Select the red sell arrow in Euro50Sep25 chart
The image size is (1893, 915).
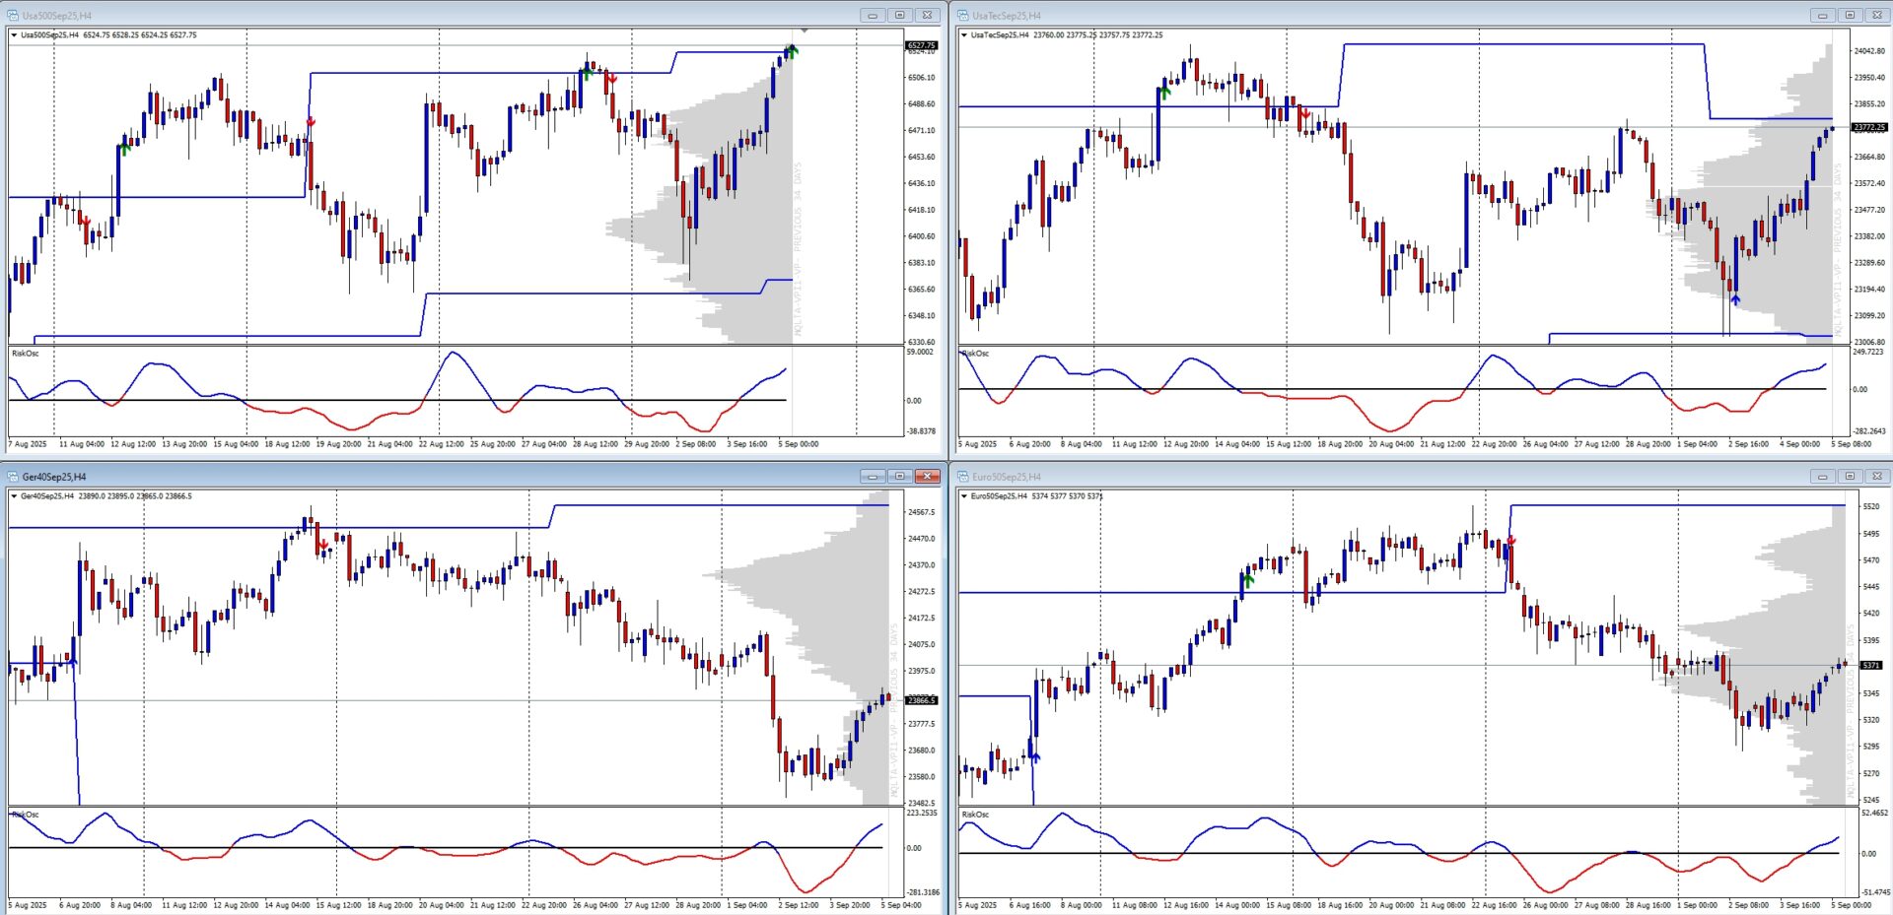click(x=1510, y=541)
